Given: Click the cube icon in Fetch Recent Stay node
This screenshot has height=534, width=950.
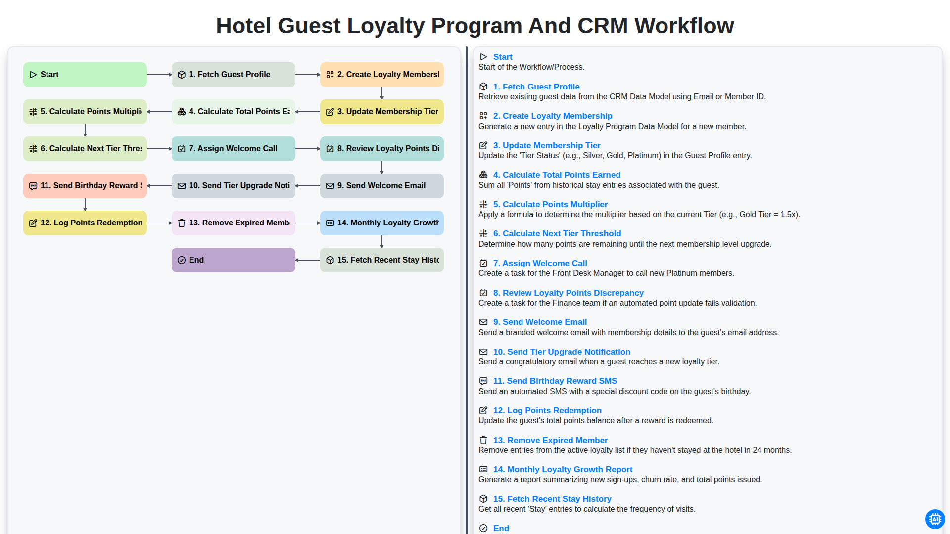Looking at the screenshot, I should (330, 260).
